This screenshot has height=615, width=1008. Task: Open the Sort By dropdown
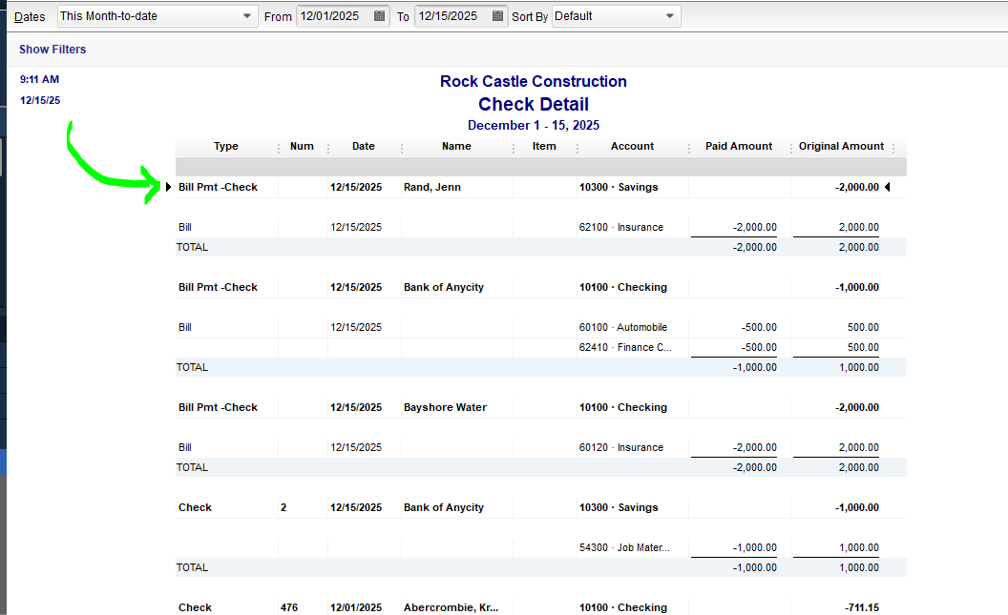pos(670,16)
